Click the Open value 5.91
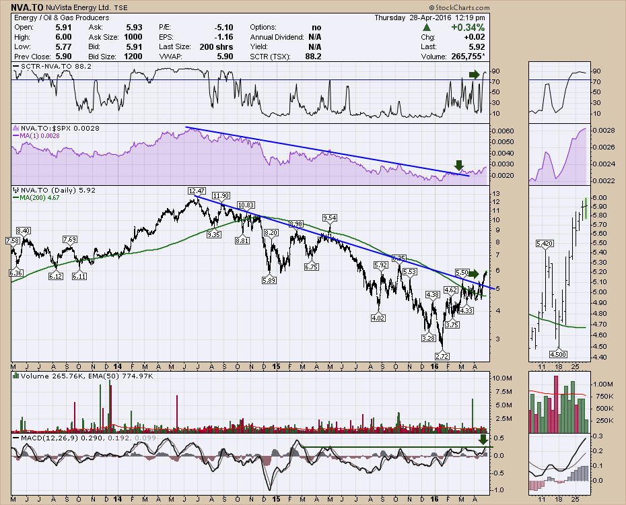This screenshot has height=505, width=626. coord(63,28)
